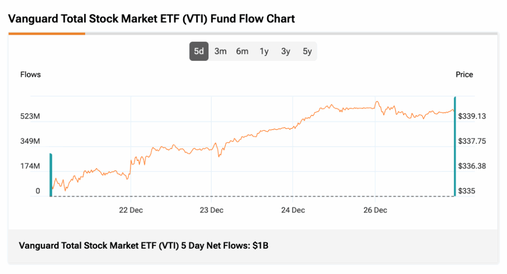Click the Price axis title

click(464, 75)
